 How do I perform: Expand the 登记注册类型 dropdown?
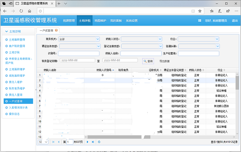(x=160, y=46)
